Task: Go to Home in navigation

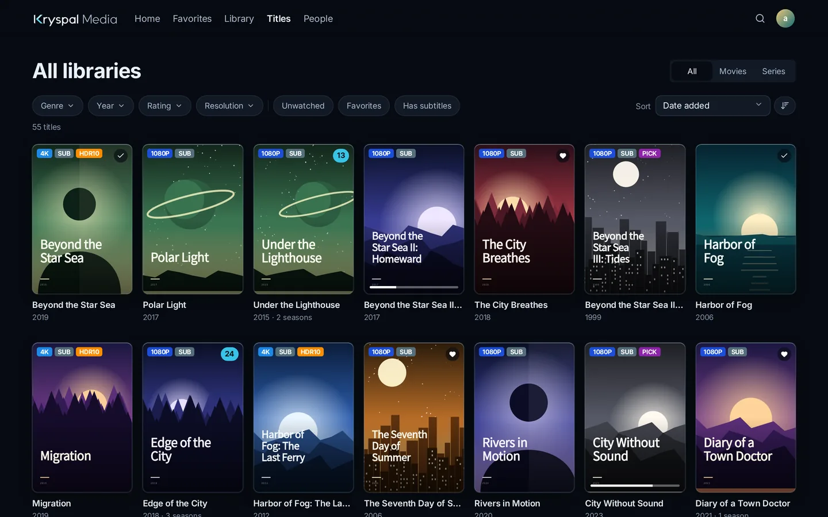Action: (x=147, y=18)
